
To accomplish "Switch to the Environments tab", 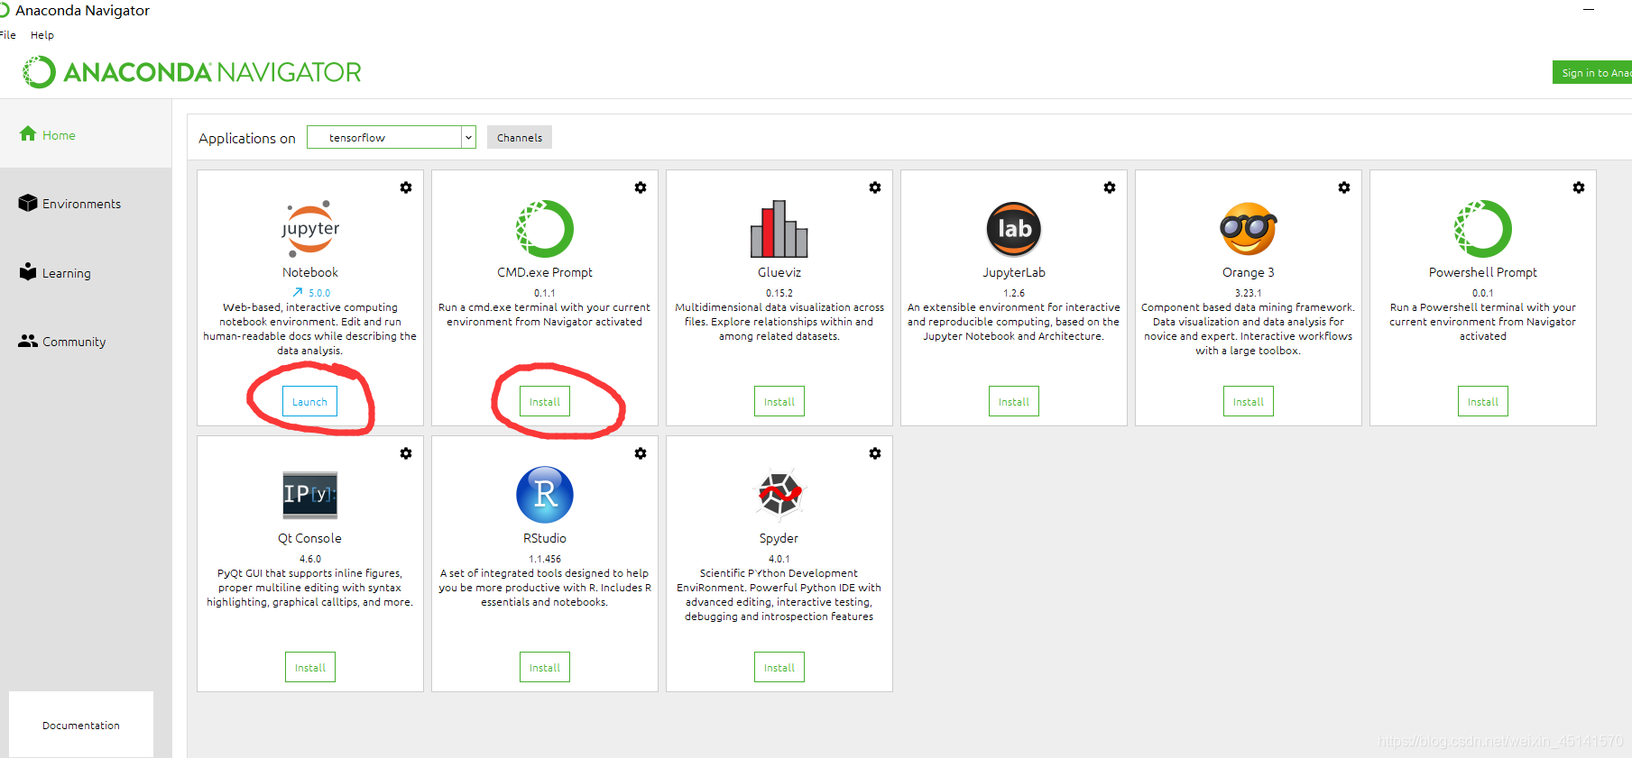I will click(86, 203).
